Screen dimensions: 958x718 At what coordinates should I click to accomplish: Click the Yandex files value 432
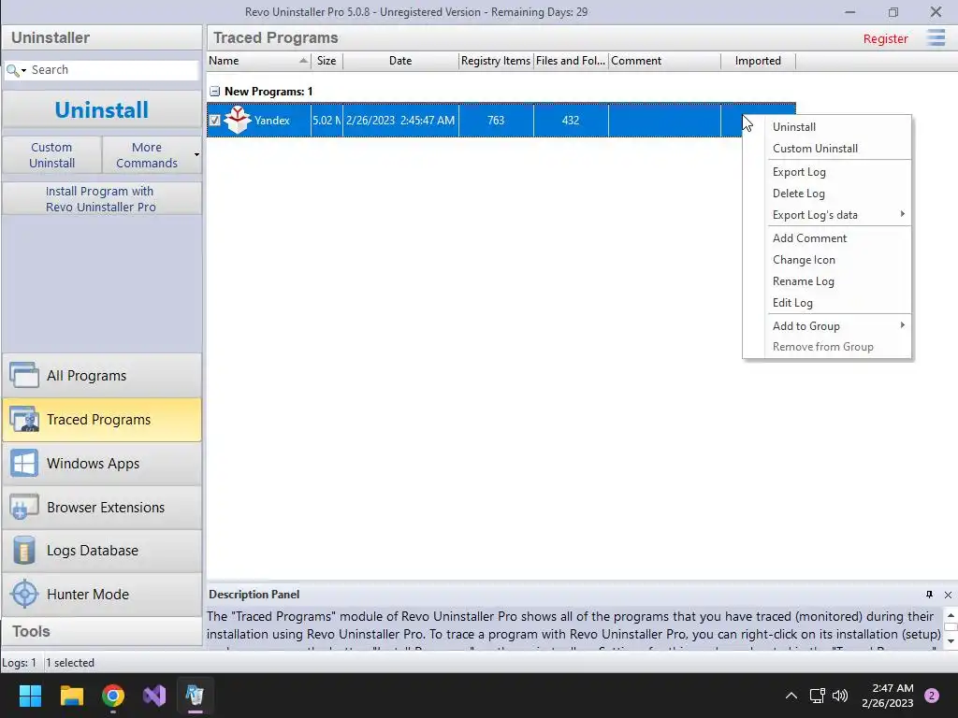pos(571,121)
